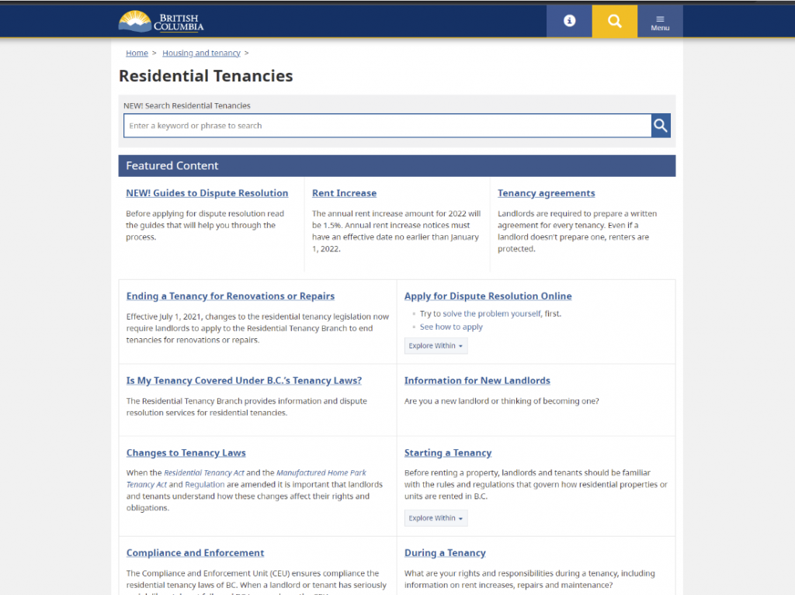This screenshot has width=795, height=595.
Task: Click 'See how to apply' link
Action: (451, 327)
